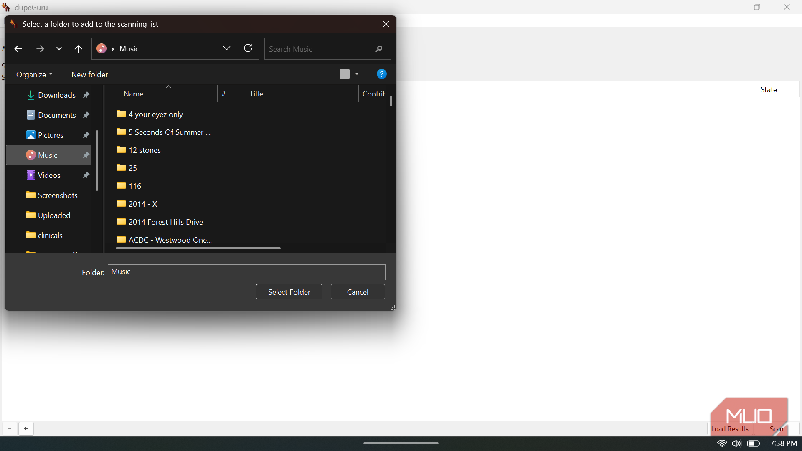Change view using the view icon
The image size is (802, 451).
pyautogui.click(x=345, y=74)
